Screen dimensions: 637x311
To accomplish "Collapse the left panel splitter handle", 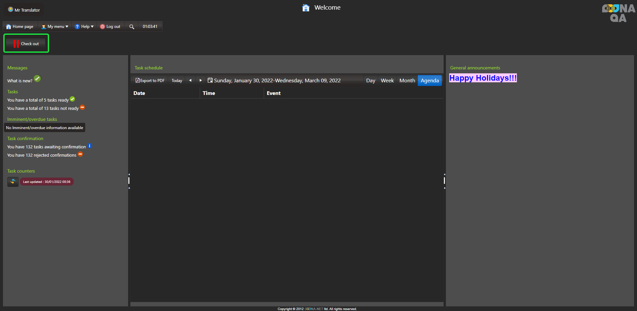I will coord(129,181).
